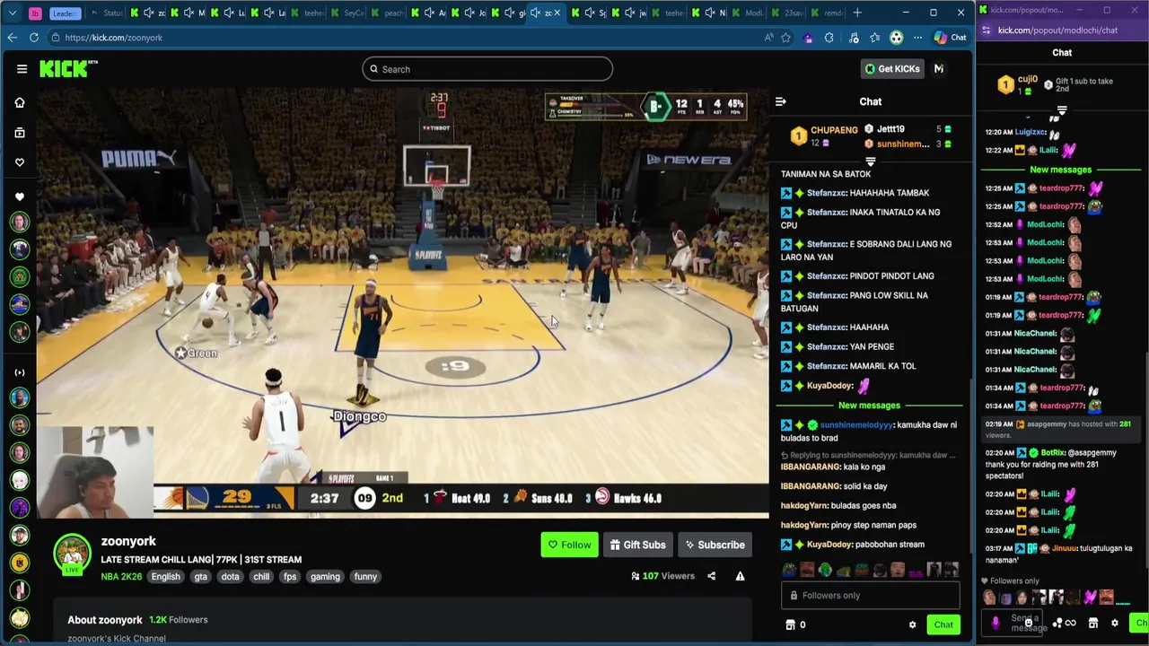
Task: Select the chill tag
Action: 261,577
